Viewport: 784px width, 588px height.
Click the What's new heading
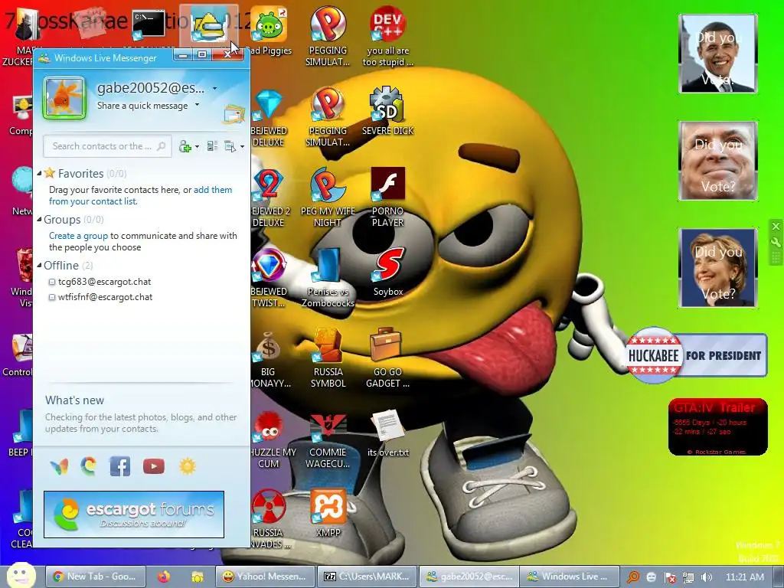74,400
